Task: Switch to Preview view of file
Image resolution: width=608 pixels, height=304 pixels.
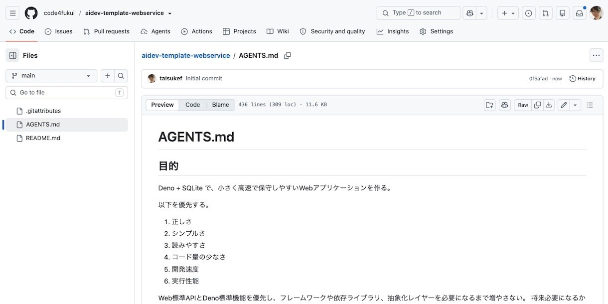Action: [x=162, y=105]
